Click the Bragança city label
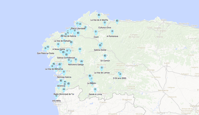 127,99
